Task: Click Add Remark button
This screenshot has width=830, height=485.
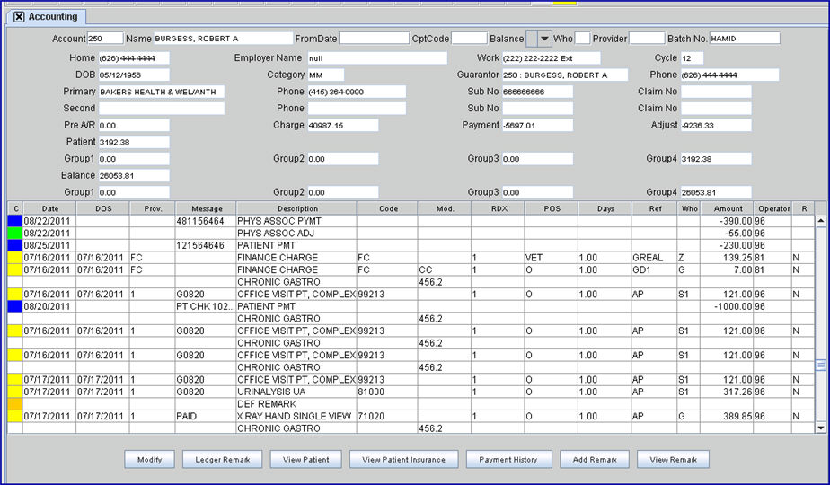Action: point(595,460)
